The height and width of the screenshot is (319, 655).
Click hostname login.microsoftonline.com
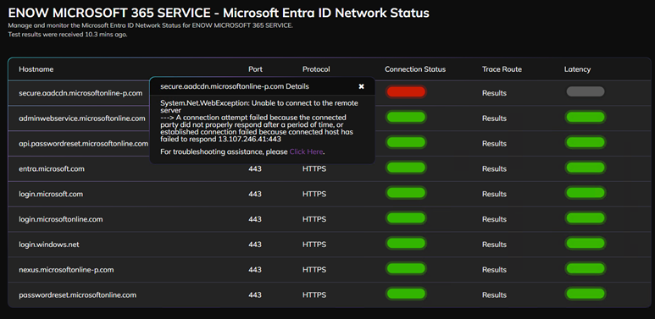(60, 219)
